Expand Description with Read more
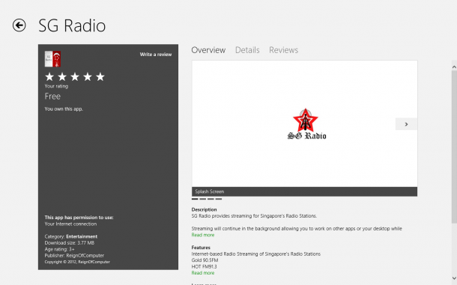Viewport: 457px width, 285px height. coord(203,235)
